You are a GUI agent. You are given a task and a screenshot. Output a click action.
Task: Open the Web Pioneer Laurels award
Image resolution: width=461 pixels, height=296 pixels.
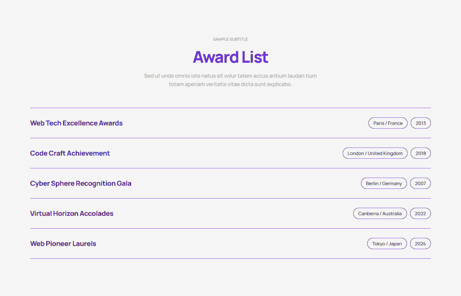pyautogui.click(x=63, y=244)
